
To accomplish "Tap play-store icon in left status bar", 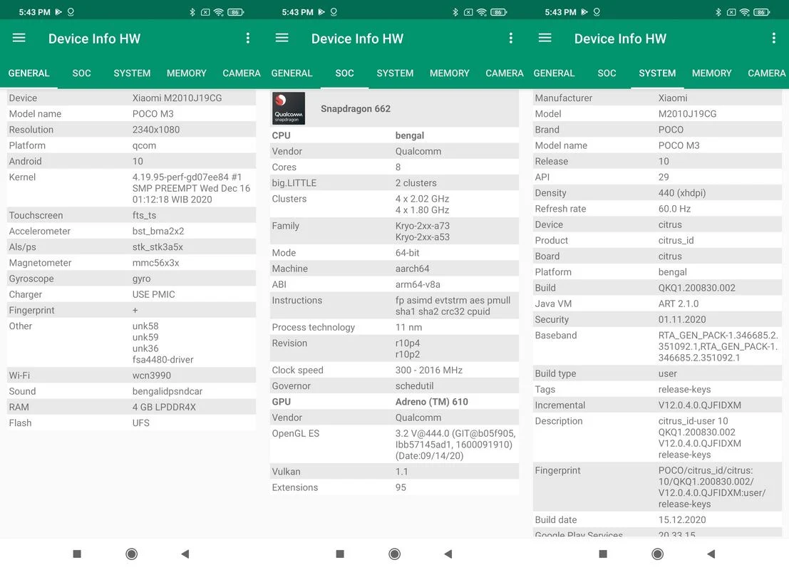I will click(x=58, y=11).
